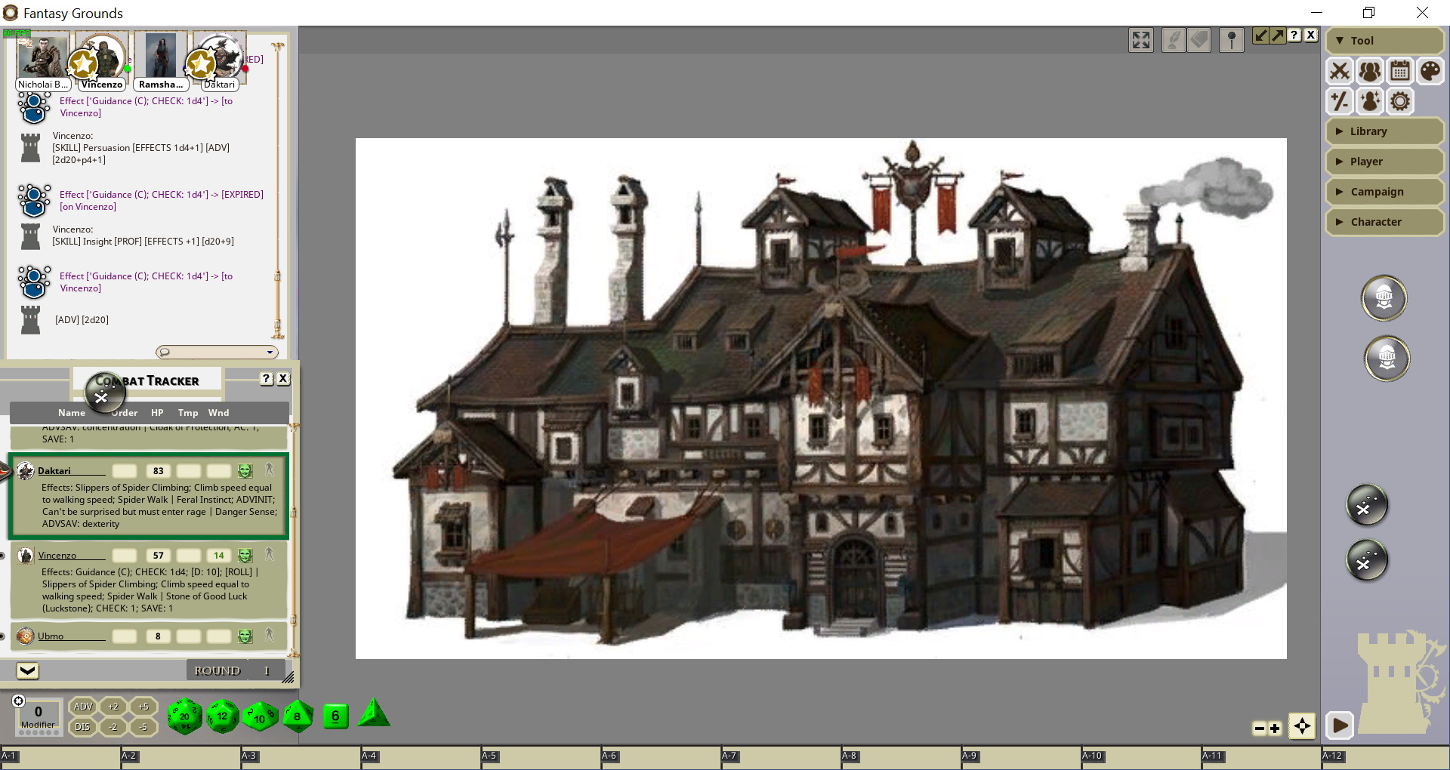Toggle Ubmo's token visibility figure icon
This screenshot has width=1450, height=770.
coord(269,636)
